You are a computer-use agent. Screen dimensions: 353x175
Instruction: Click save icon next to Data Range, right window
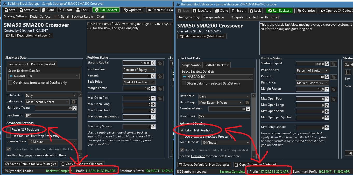(247, 103)
